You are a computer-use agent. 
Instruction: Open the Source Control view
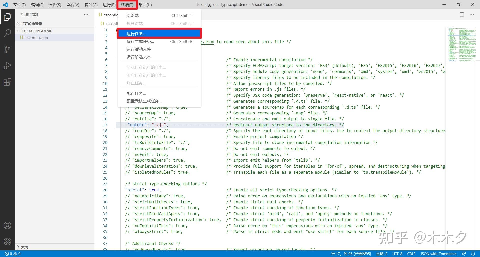point(7,49)
